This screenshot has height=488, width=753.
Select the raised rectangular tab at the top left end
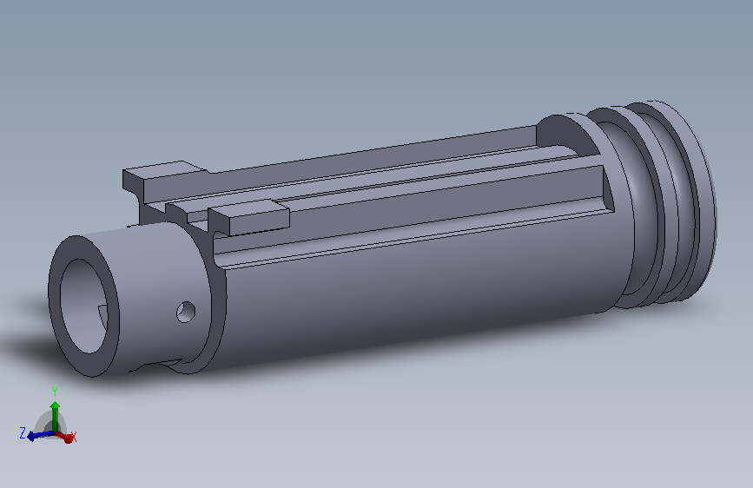[x=164, y=181]
